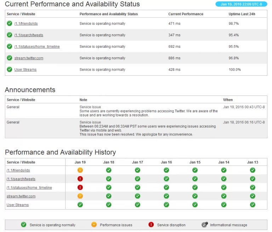This screenshot has height=232, width=272.
Task: Click legend orange Performance issues icon
Action: (x=94, y=225)
